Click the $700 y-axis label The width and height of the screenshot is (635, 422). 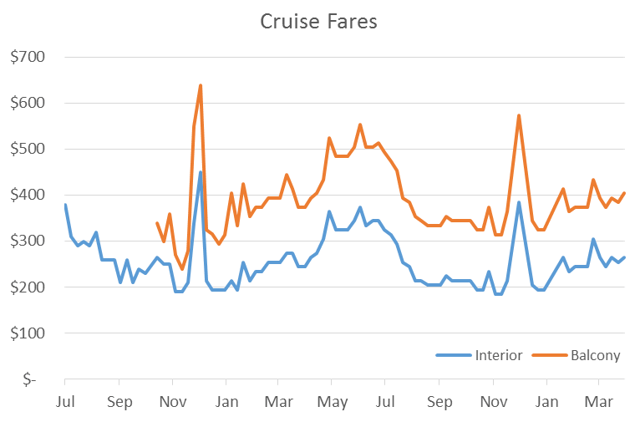(28, 58)
